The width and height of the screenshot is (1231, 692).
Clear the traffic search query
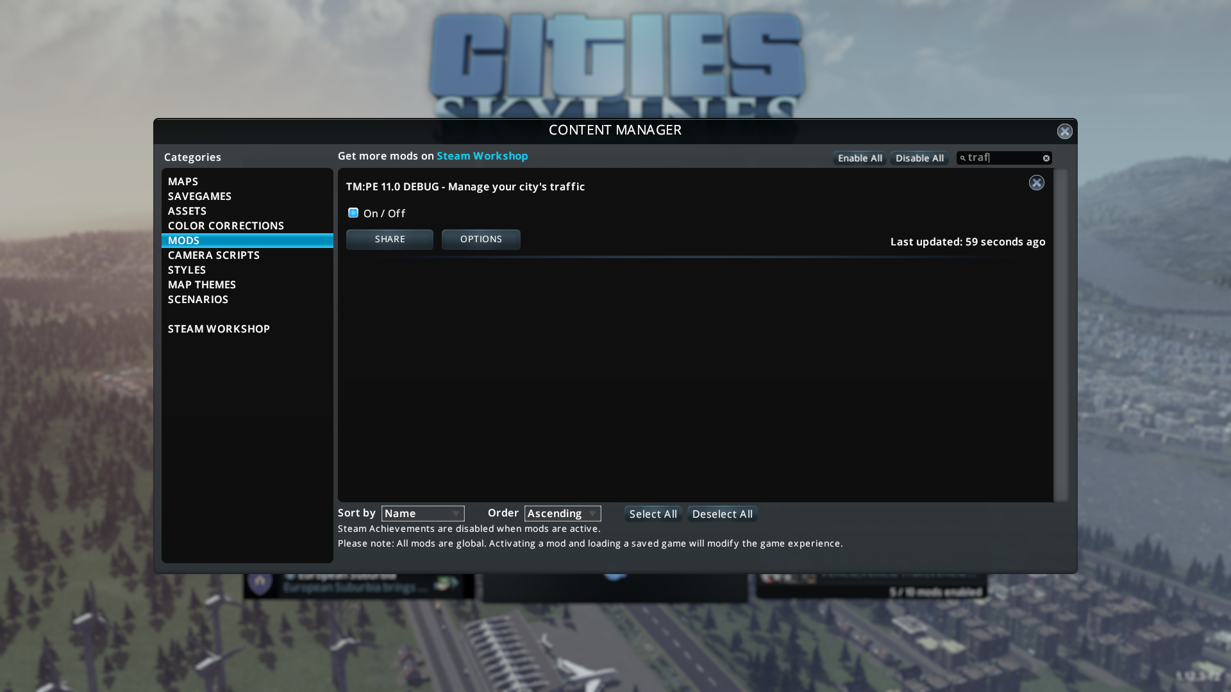[1045, 158]
